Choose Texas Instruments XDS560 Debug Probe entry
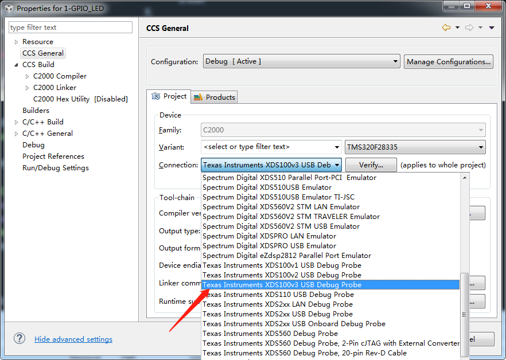The width and height of the screenshot is (506, 360). point(330,334)
